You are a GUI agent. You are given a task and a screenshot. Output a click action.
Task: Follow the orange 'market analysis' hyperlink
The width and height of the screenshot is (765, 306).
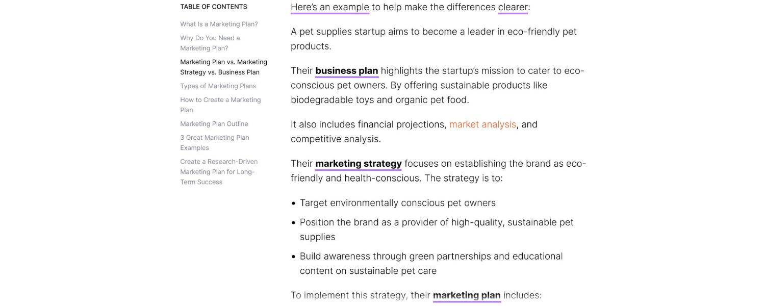[482, 124]
